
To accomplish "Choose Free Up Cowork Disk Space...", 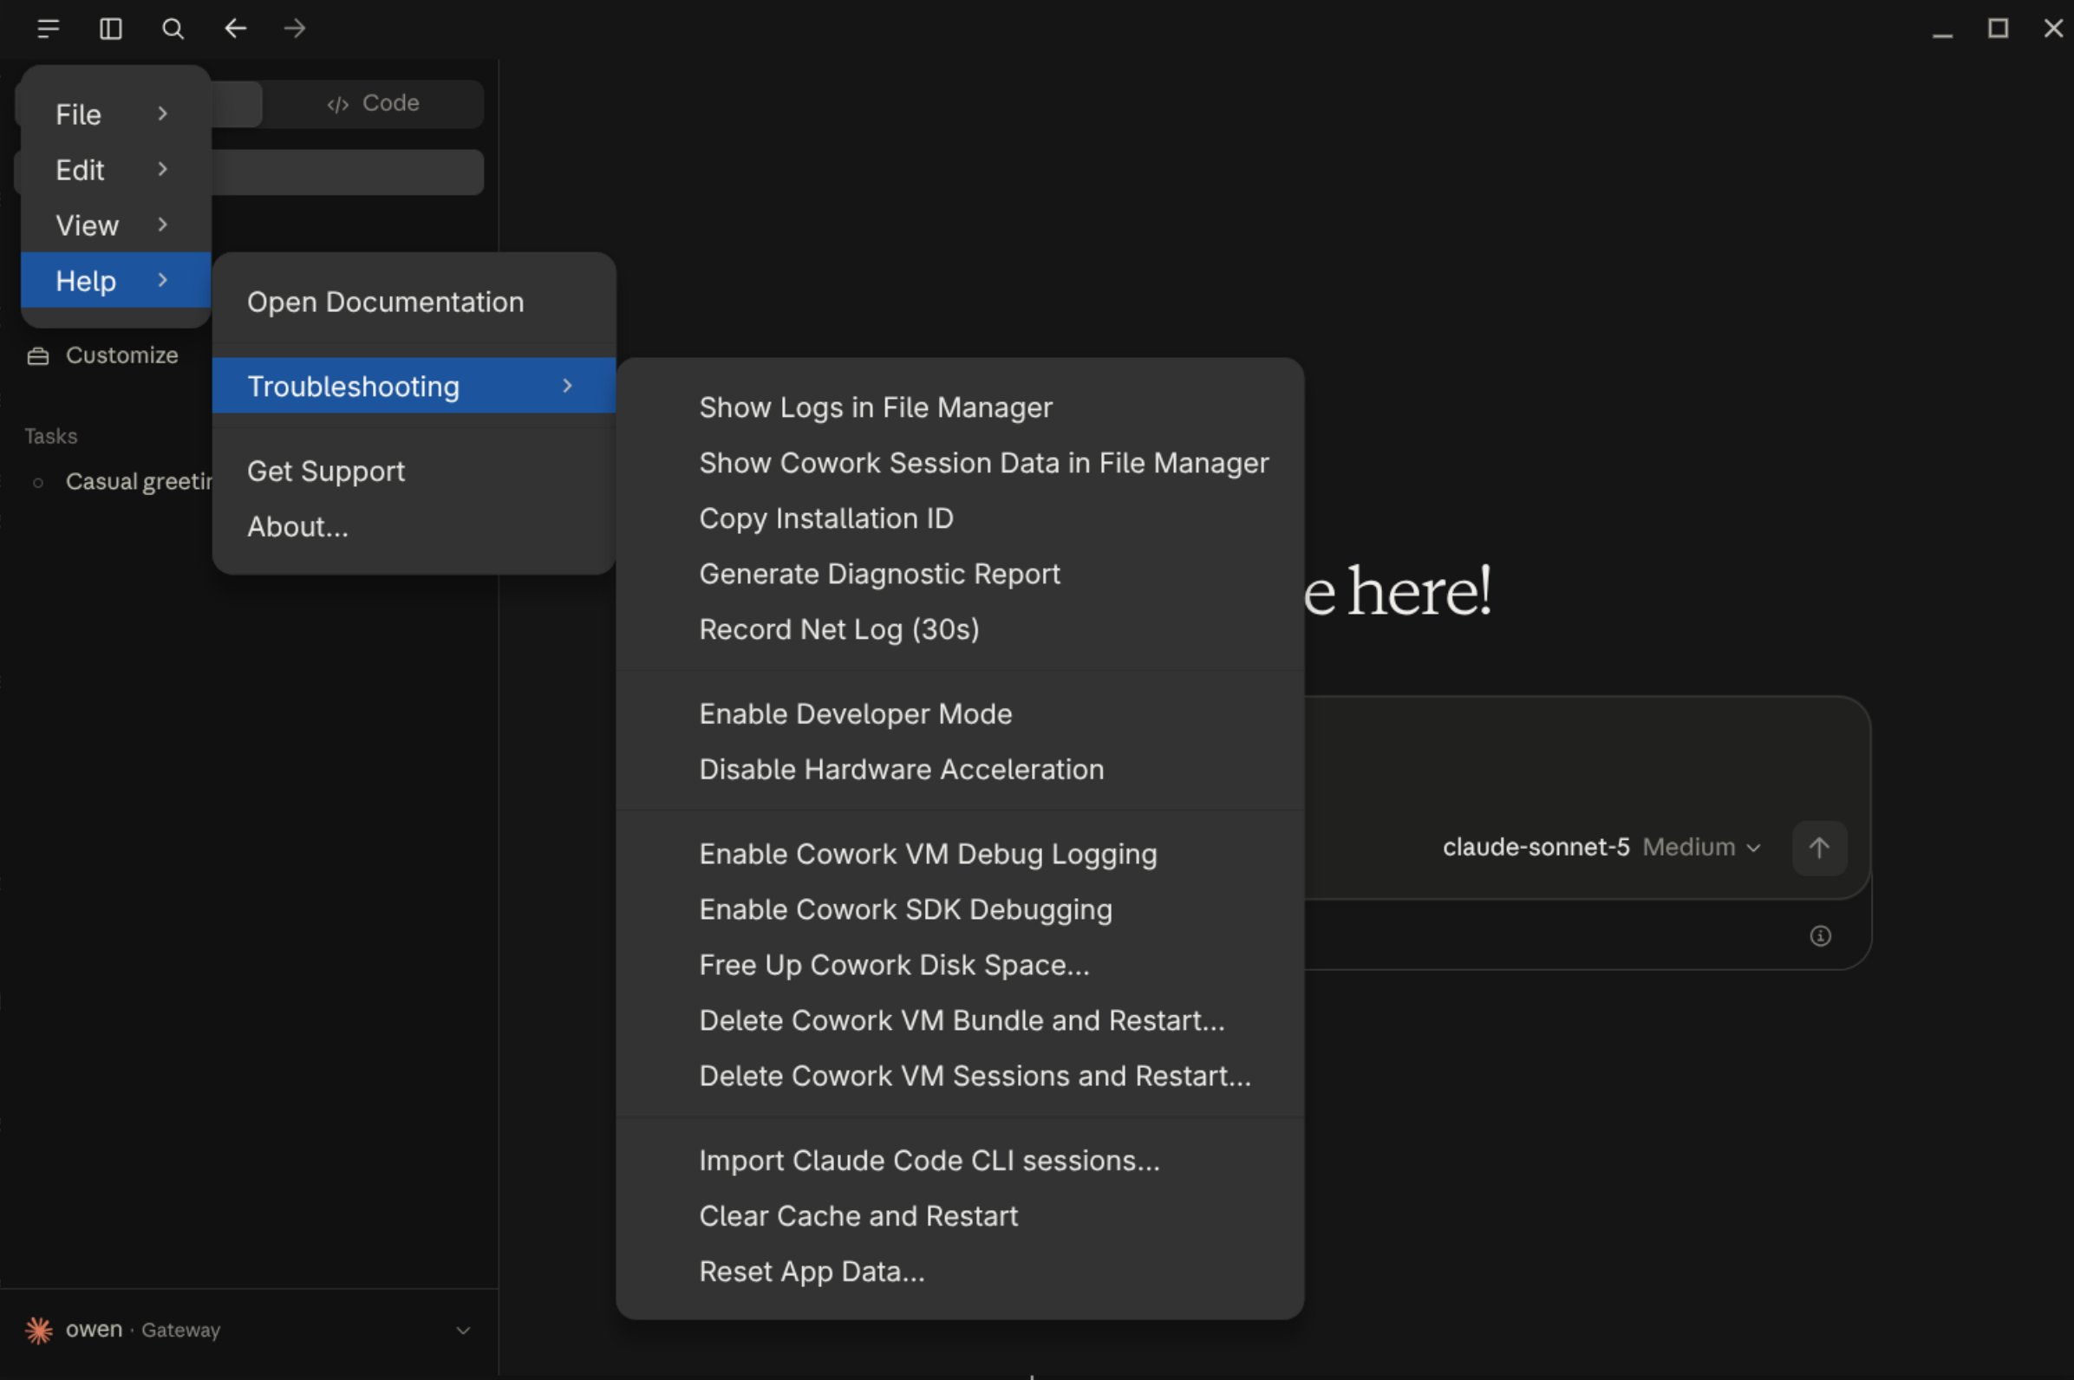I will pos(960,965).
